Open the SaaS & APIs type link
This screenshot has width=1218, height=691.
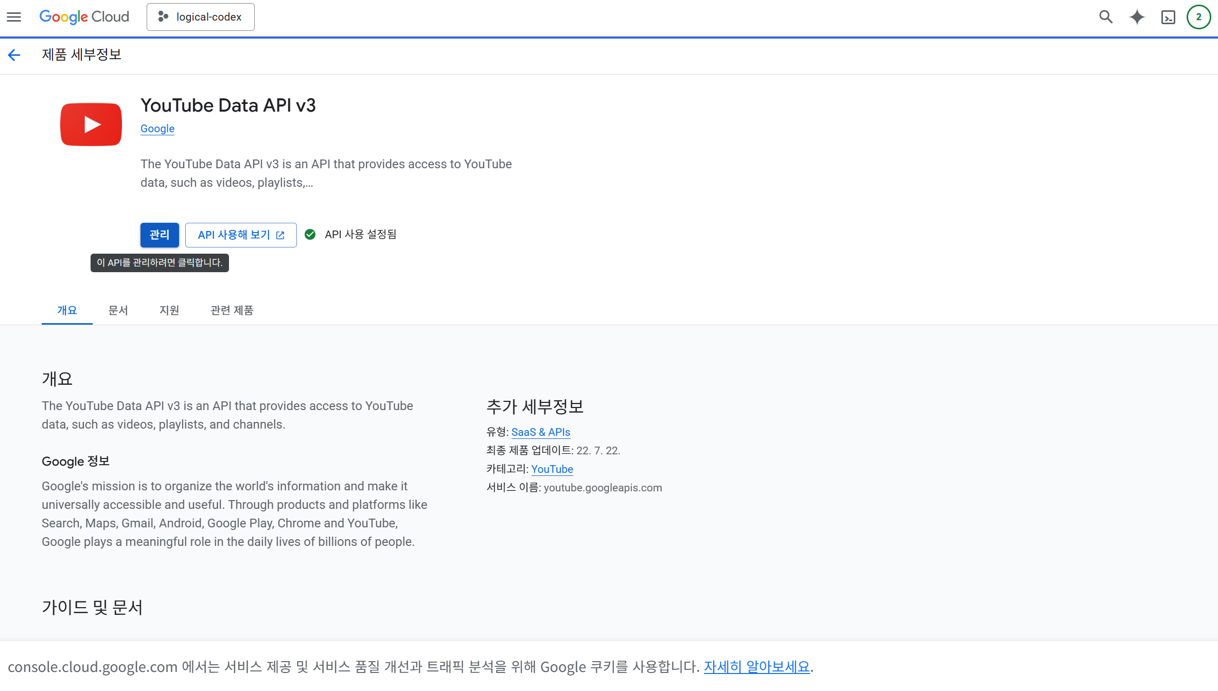(540, 432)
